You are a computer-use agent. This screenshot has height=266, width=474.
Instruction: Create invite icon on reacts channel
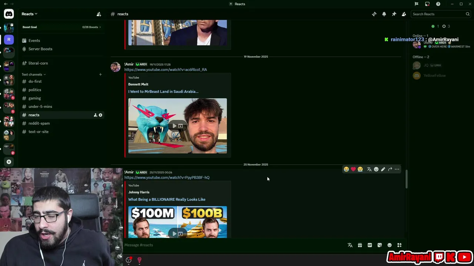click(x=95, y=115)
